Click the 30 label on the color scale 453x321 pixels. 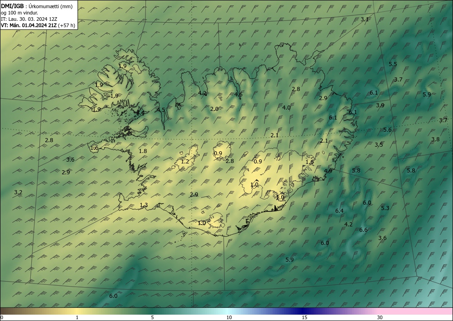(x=380, y=317)
